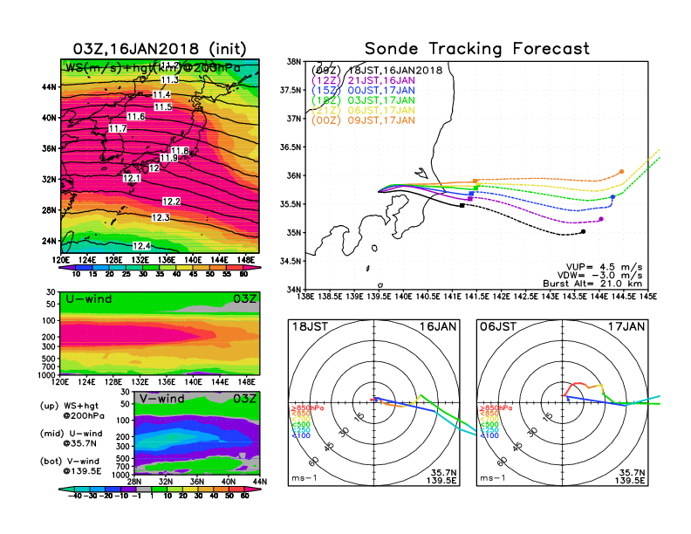Click the '06JST' hodograph label
Screen dimensions: 691x534
point(498,327)
